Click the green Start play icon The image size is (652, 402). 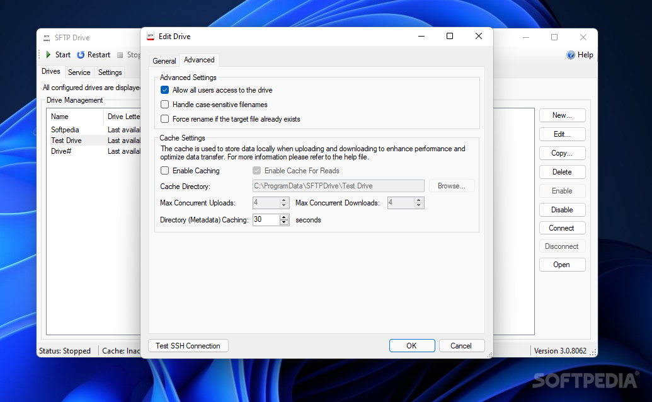49,54
